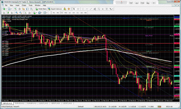Viewport: 181px width, 109px height.
Task: Toggle the Market Watch panel icon
Action: tap(15, 9)
